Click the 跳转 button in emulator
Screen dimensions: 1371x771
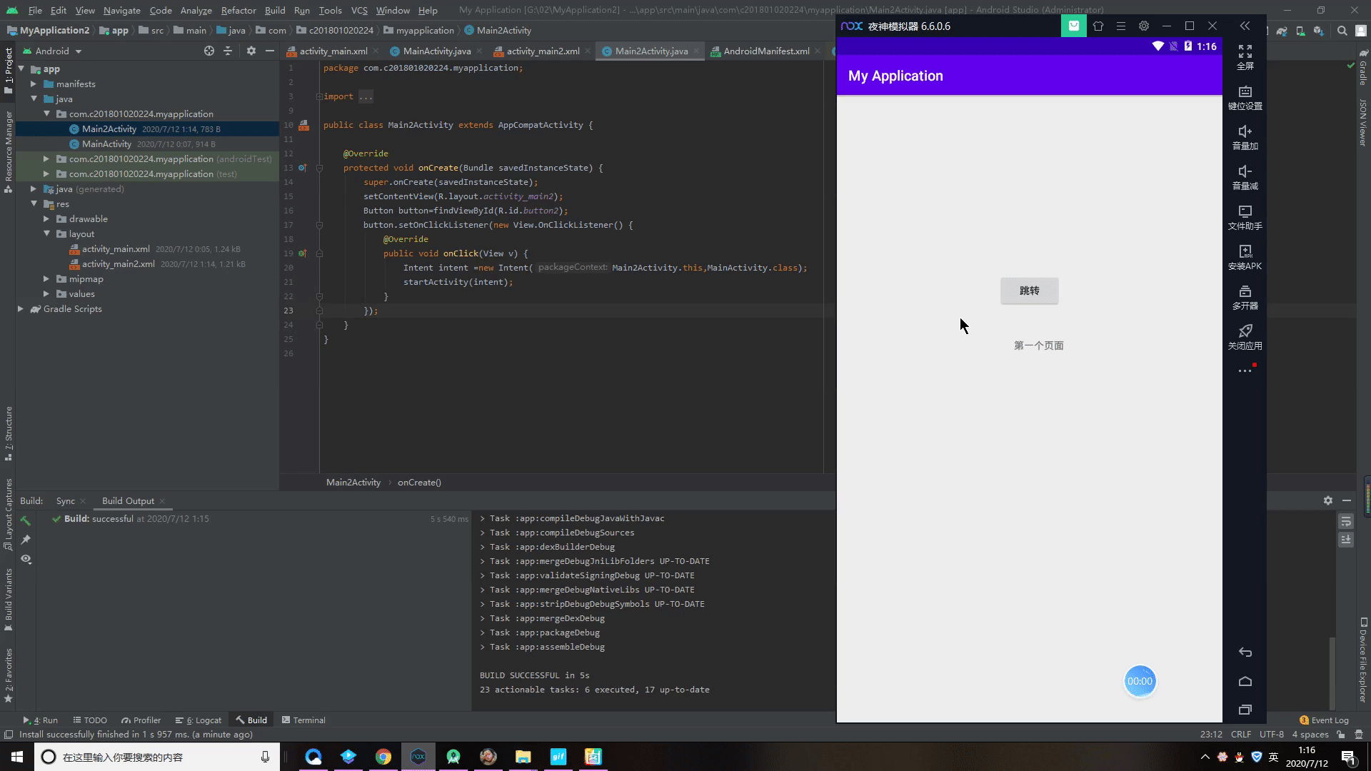pyautogui.click(x=1029, y=290)
